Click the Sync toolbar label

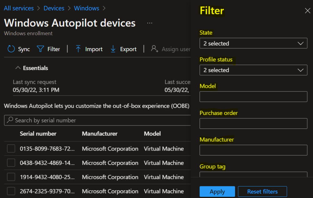[x=24, y=49]
